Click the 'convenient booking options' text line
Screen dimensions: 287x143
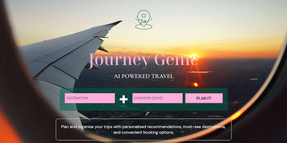pos(143,132)
